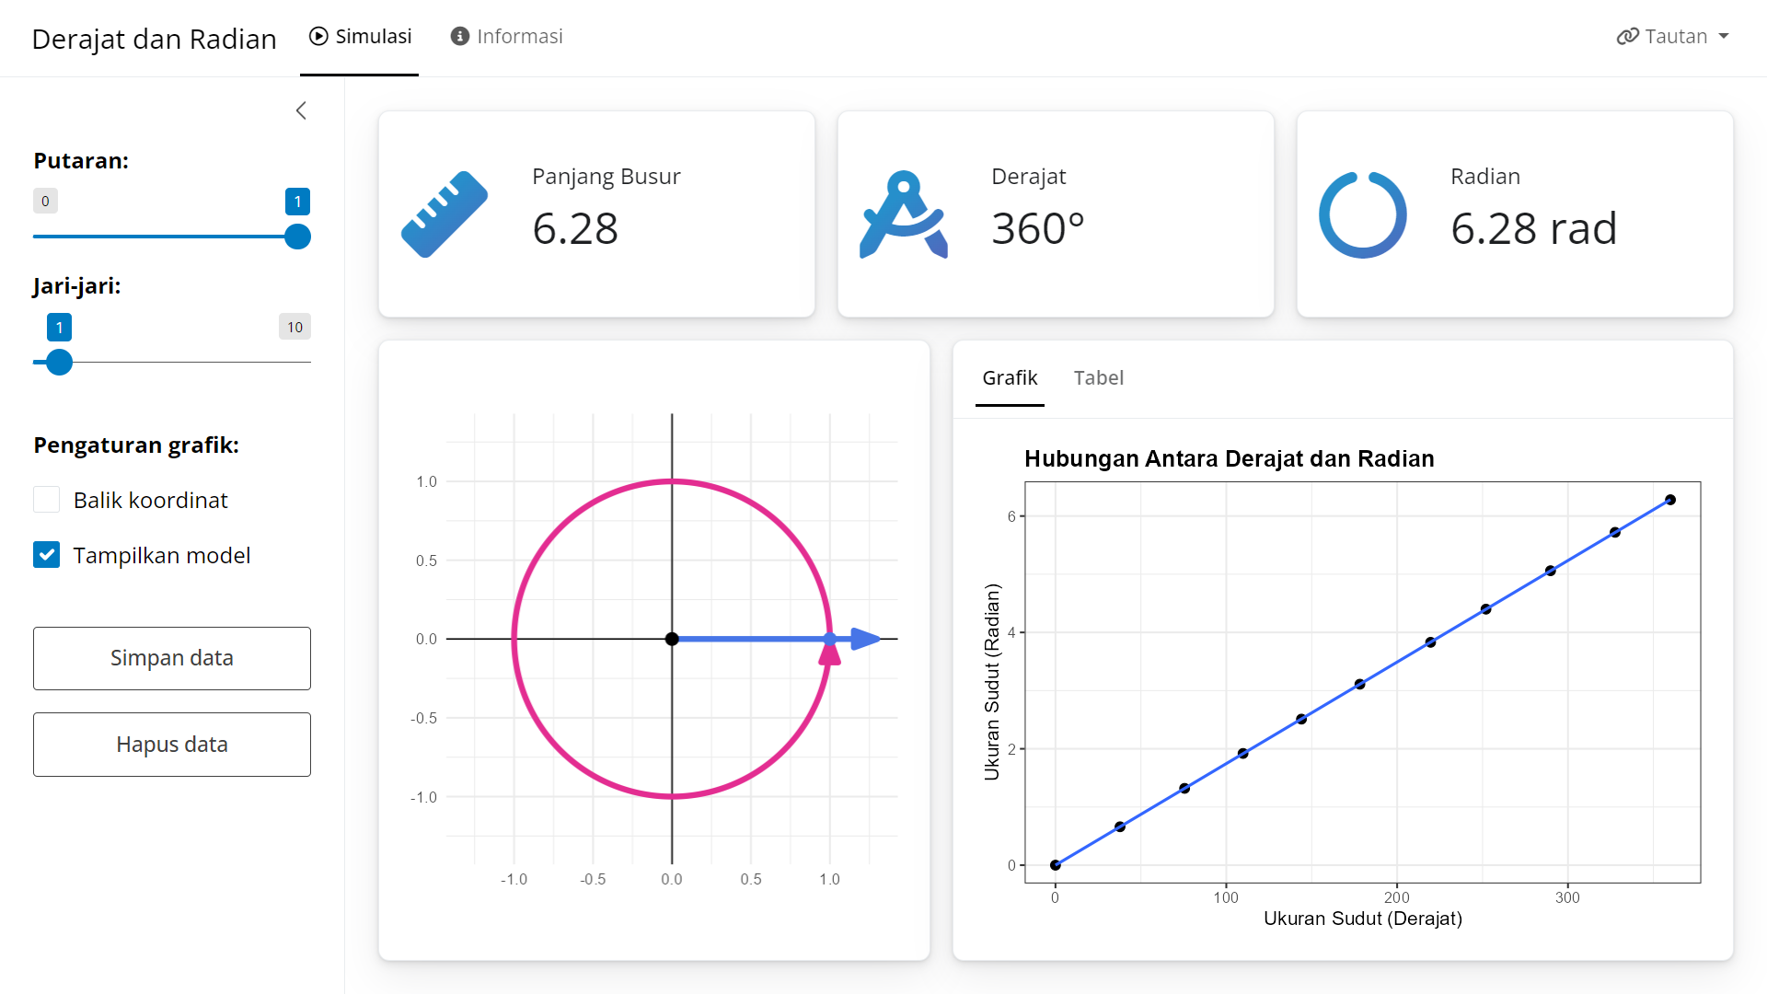The image size is (1767, 994).
Task: Enable the Balik koordinat checkbox
Action: tap(47, 500)
